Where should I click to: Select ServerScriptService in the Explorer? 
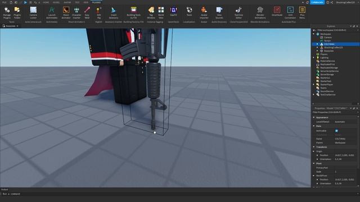(x=330, y=71)
